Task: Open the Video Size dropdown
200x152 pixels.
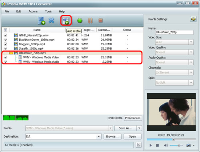Action: pos(191,42)
